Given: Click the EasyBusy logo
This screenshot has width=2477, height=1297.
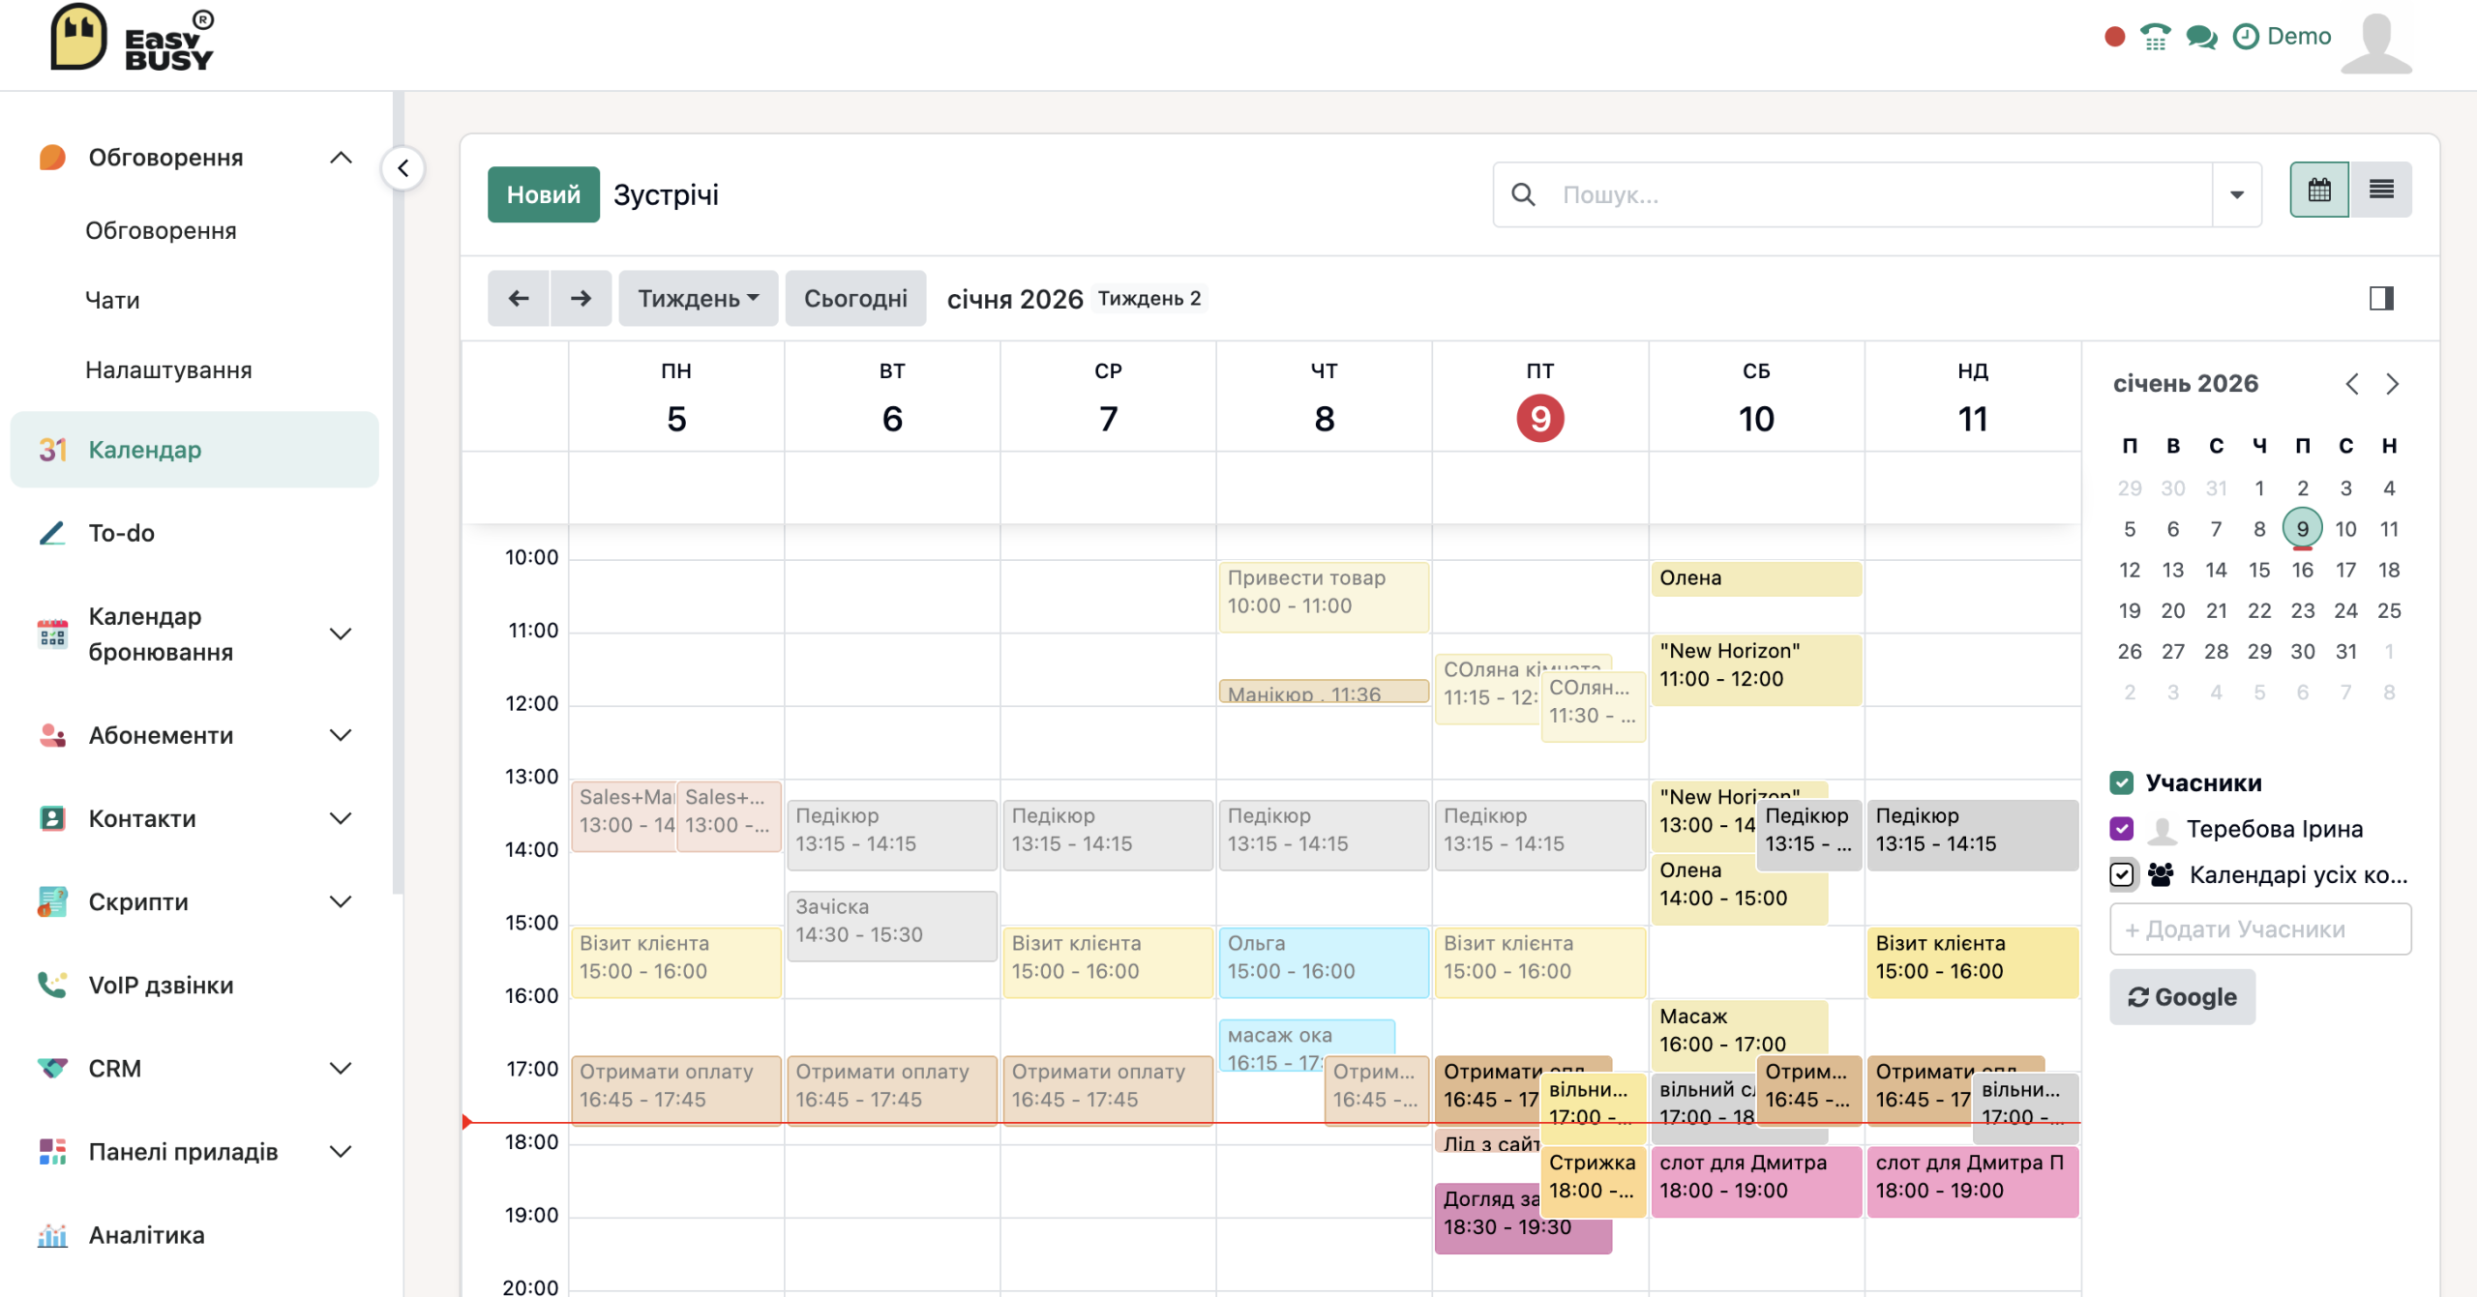Looking at the screenshot, I should click(x=132, y=39).
